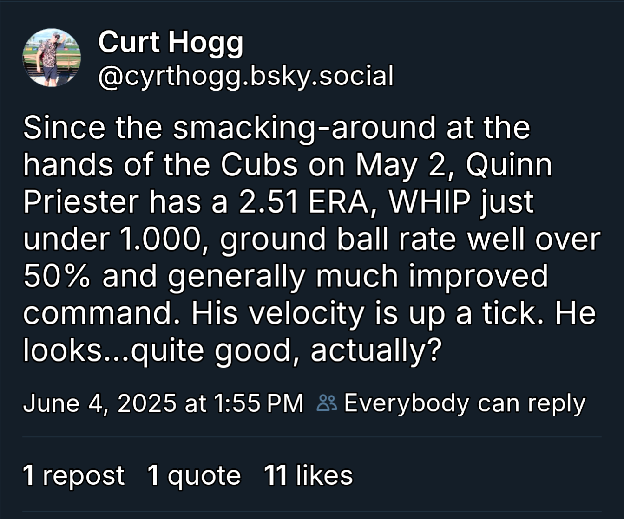Click the word WHIP in the post
The image size is (624, 519).
[x=425, y=201]
